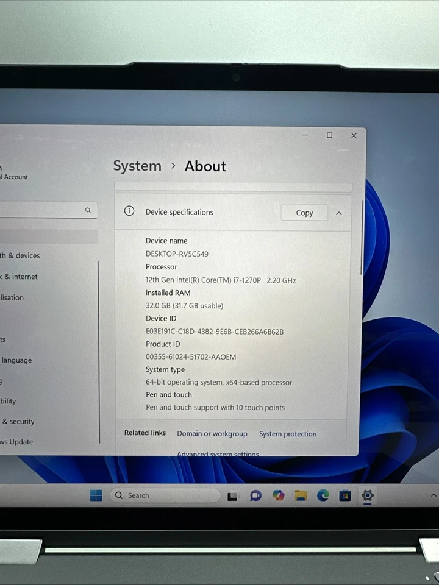The height and width of the screenshot is (585, 439).
Task: Open Network & internet in sidebar
Action: [x=19, y=277]
